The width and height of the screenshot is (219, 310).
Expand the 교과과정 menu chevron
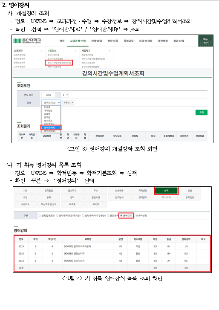(x=42, y=51)
